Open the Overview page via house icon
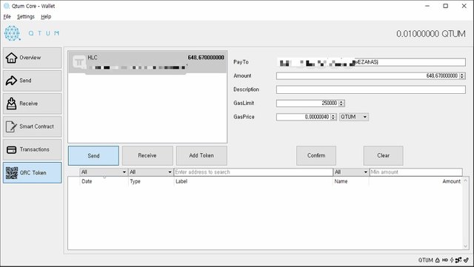 click(x=12, y=58)
